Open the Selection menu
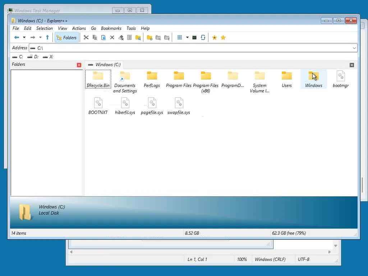 click(x=44, y=28)
